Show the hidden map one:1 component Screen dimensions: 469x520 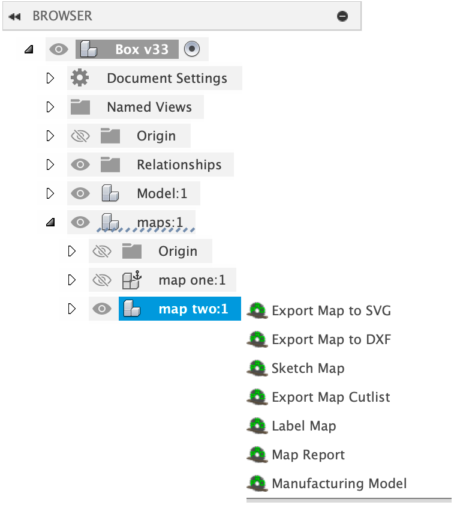coord(103,280)
